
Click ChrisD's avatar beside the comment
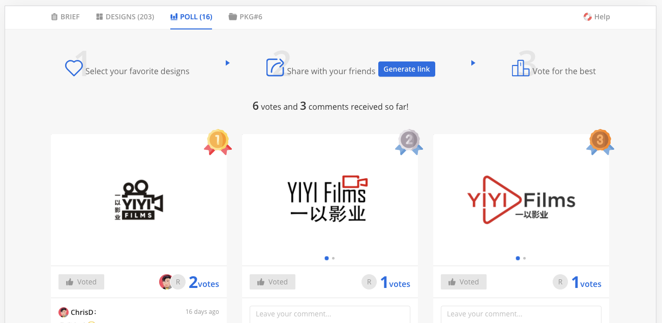pos(64,312)
